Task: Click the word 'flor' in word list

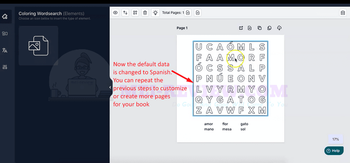Action: (225, 124)
